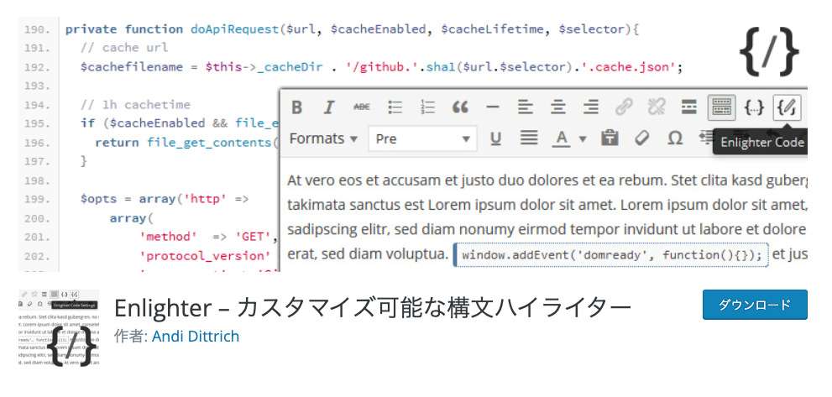The height and width of the screenshot is (397, 832).
Task: Open the Formats dropdown menu
Action: point(323,138)
